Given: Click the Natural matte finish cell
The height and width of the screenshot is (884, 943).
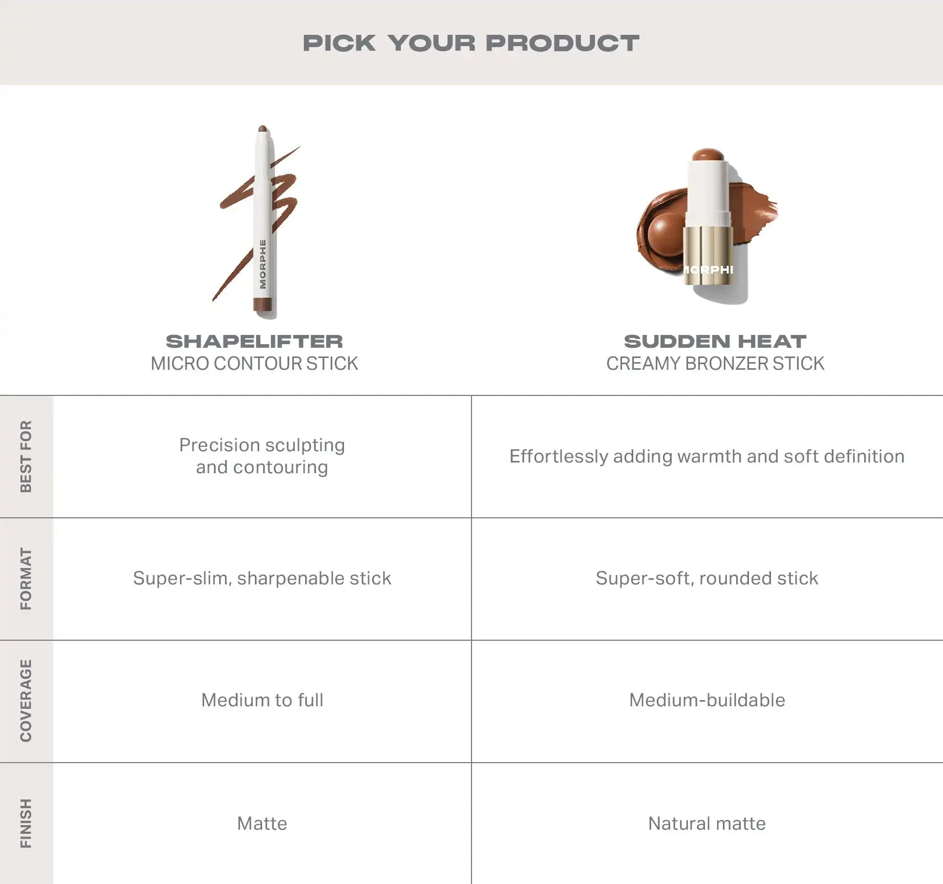Looking at the screenshot, I should tap(707, 824).
